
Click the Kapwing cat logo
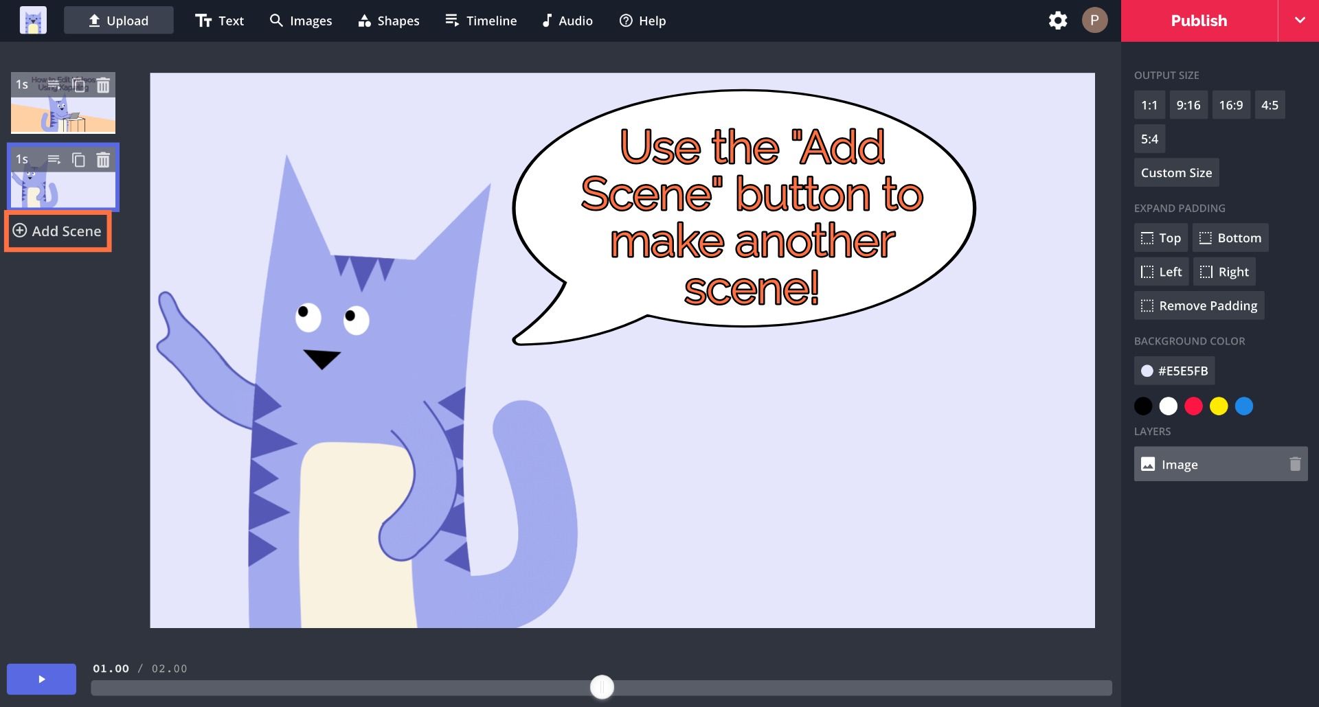click(x=33, y=21)
